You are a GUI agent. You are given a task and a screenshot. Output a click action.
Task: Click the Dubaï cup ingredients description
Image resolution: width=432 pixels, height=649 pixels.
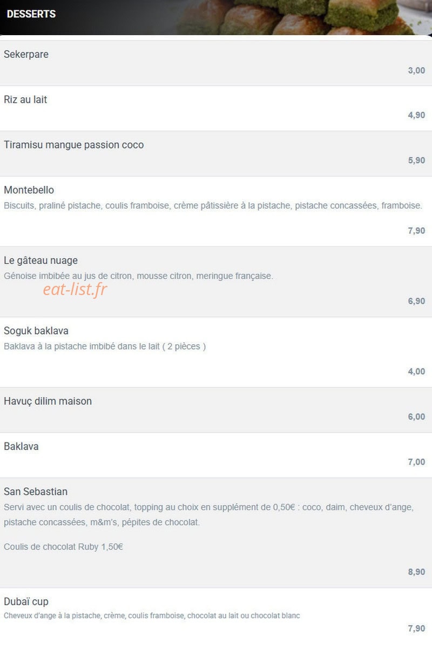click(x=152, y=615)
